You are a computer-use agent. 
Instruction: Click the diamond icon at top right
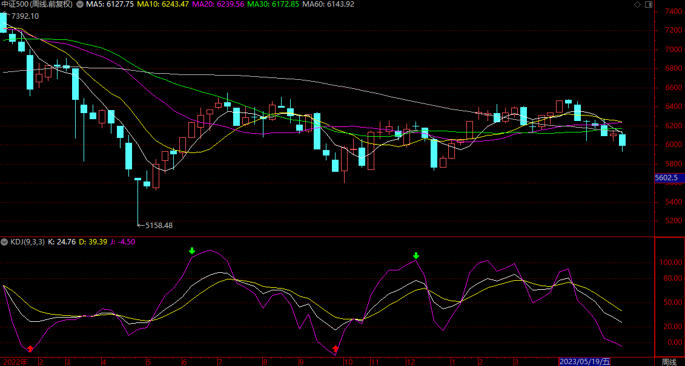click(x=637, y=5)
